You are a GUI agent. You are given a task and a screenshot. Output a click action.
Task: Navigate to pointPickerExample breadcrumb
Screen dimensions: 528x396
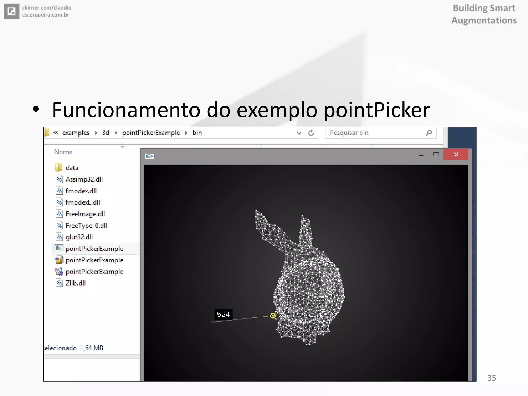151,133
